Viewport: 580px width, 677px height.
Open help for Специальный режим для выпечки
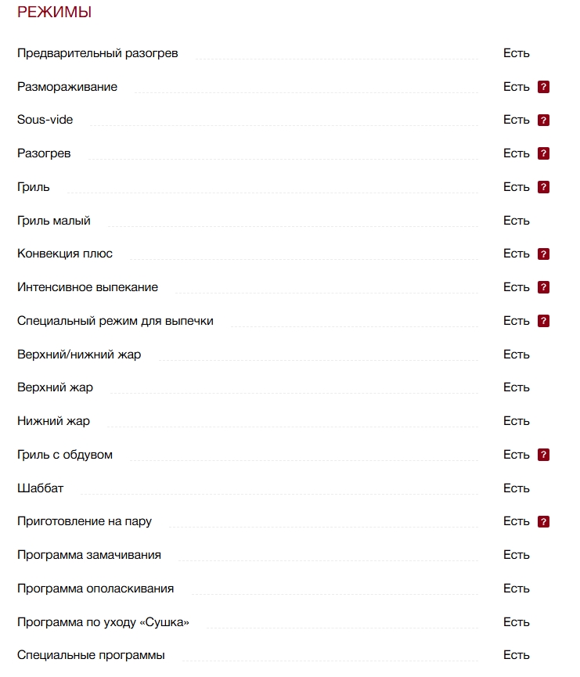coord(543,321)
